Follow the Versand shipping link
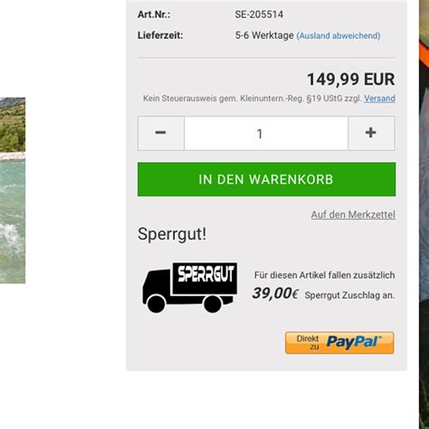This screenshot has height=429, width=429. pyautogui.click(x=379, y=99)
